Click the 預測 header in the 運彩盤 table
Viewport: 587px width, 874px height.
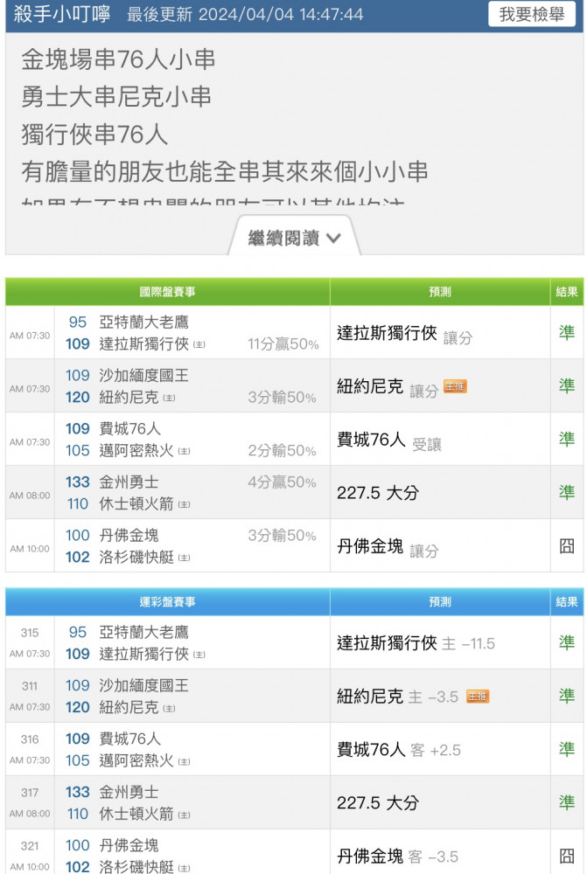pyautogui.click(x=440, y=602)
